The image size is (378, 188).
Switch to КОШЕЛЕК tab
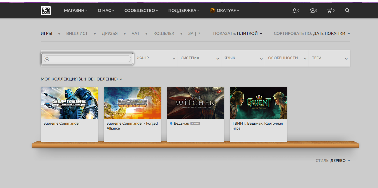[x=164, y=33]
